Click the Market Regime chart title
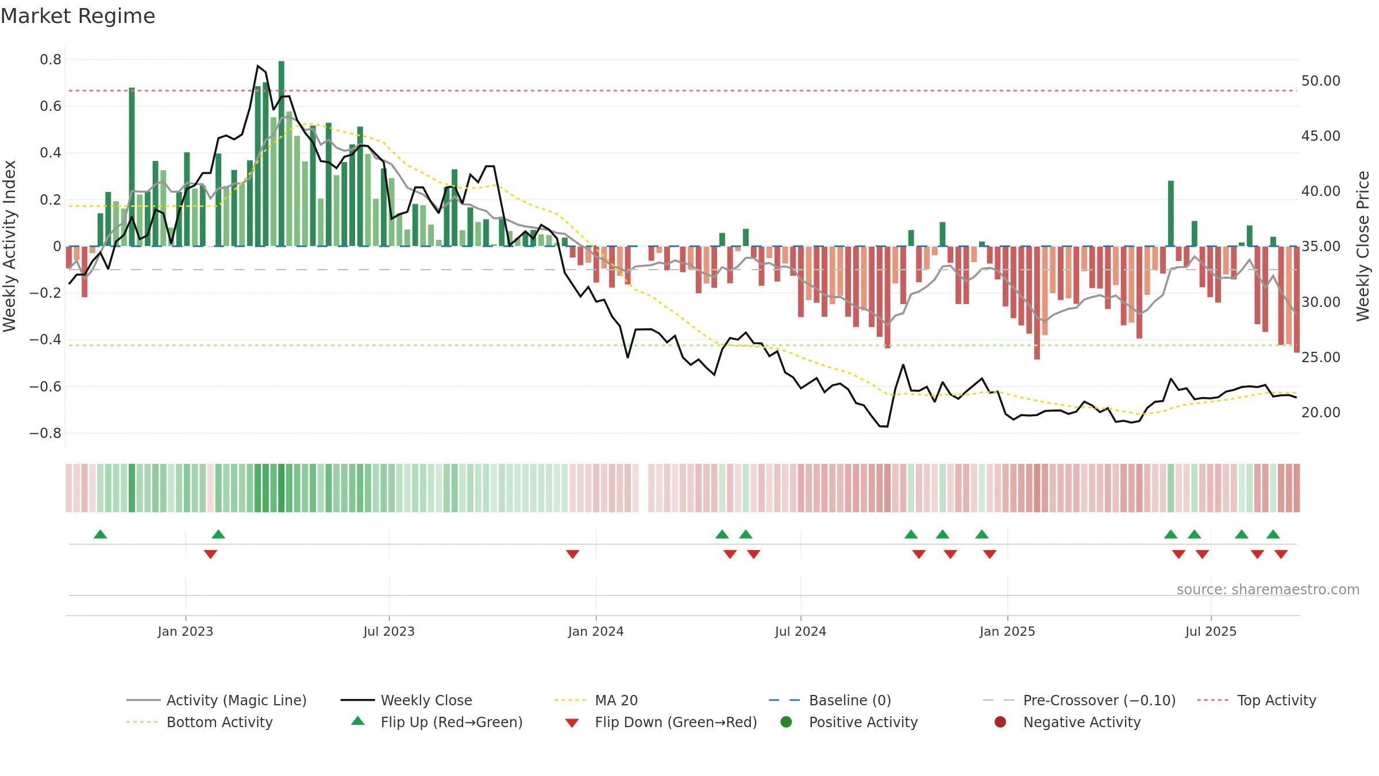 coord(78,16)
